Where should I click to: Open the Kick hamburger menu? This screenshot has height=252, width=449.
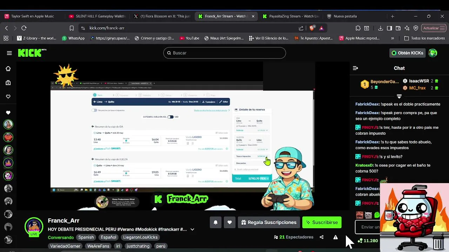click(x=9, y=53)
